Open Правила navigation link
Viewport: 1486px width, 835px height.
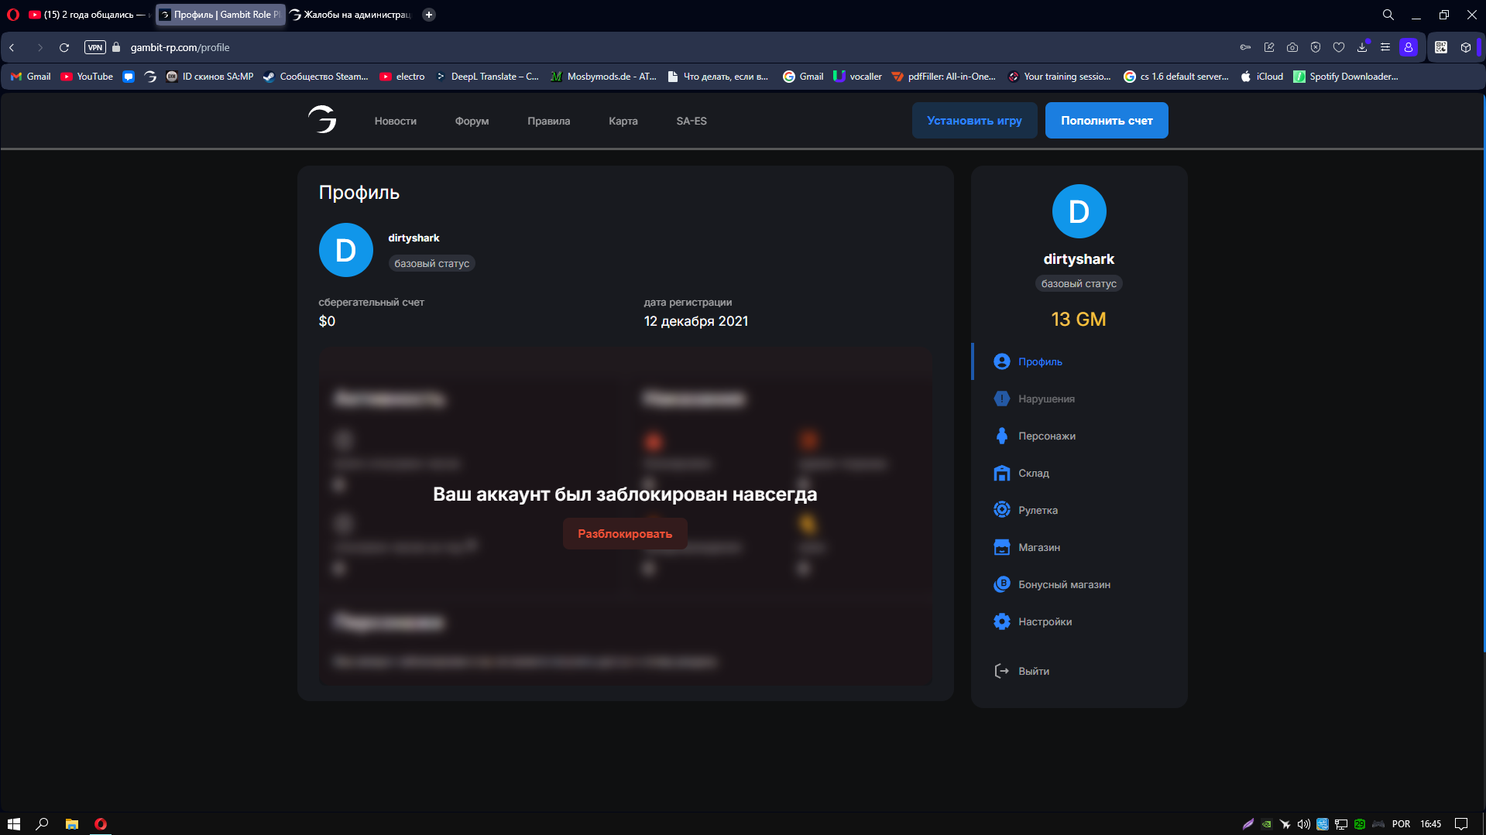(548, 121)
